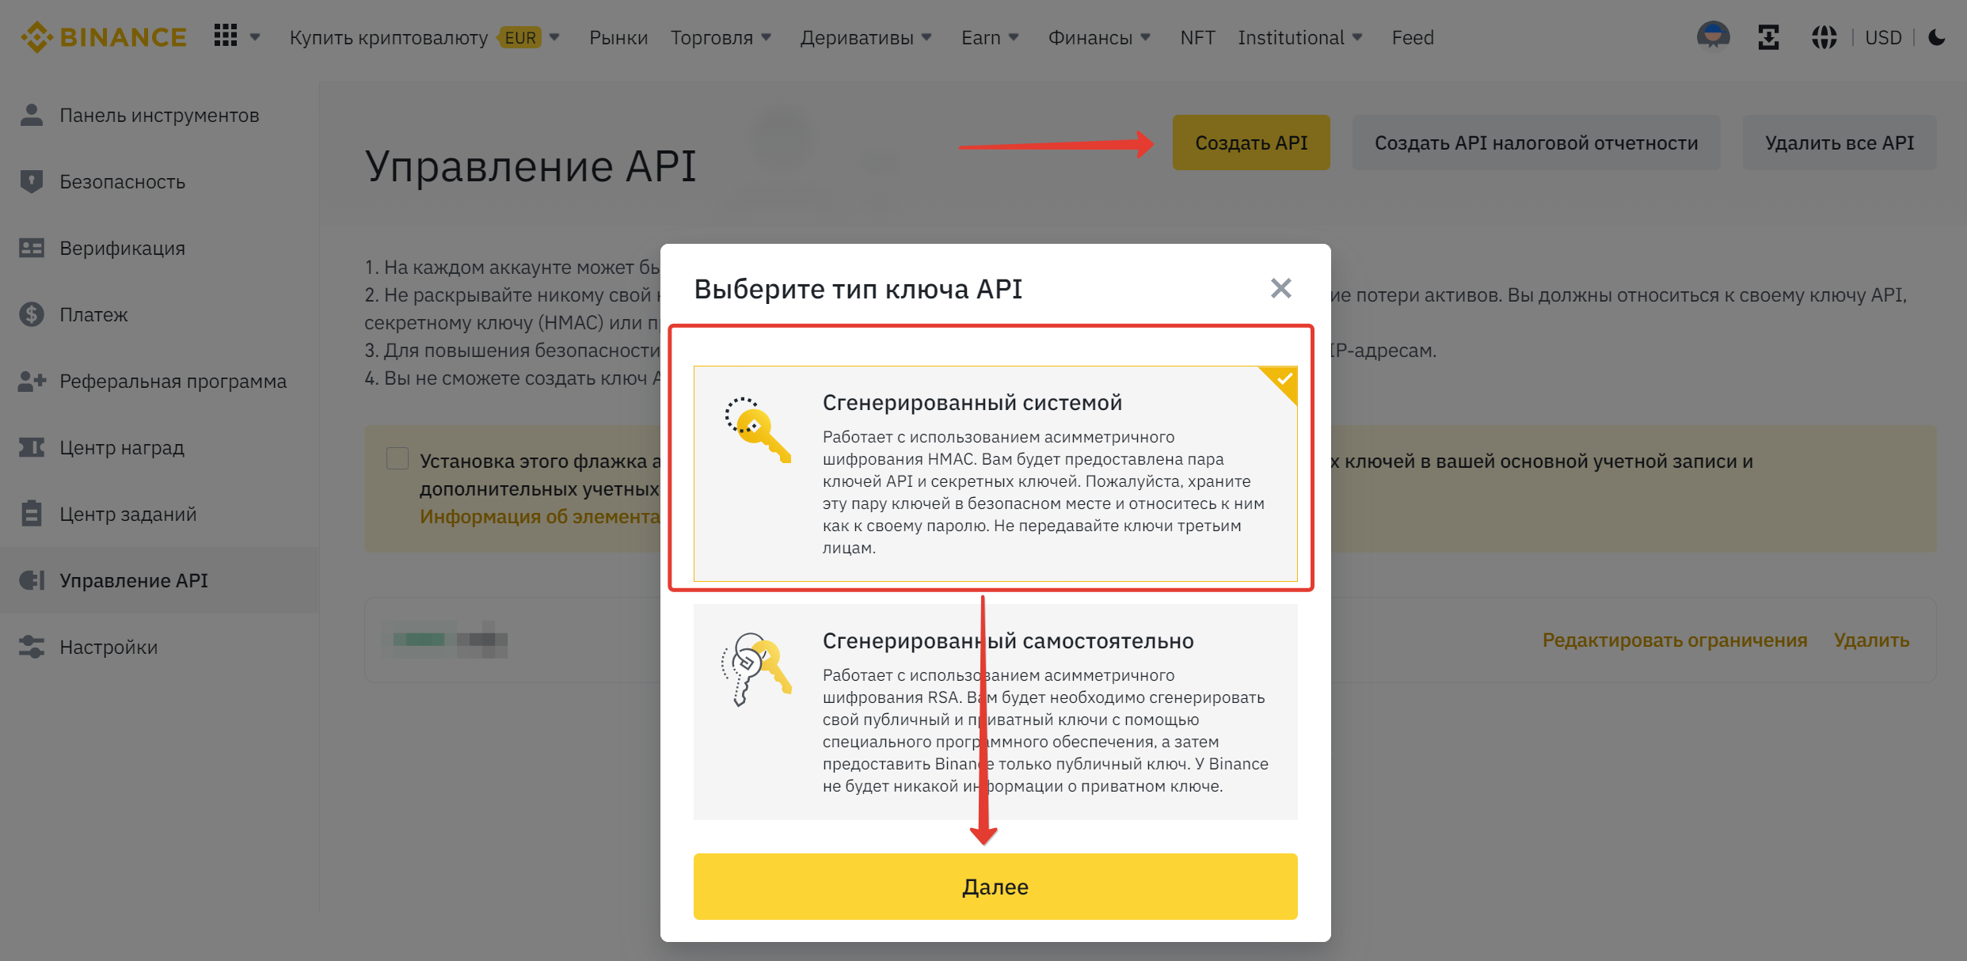Click the globe/language selector icon
Viewport: 1967px width, 961px height.
point(1823,36)
